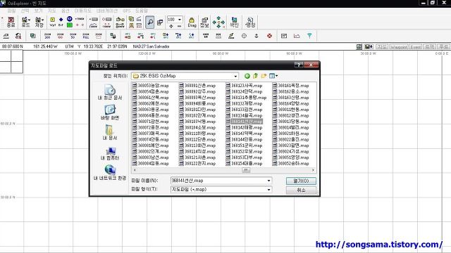The image size is (451, 253).
Task: Expand the file type (*.map) dropdown
Action: [x=268, y=190]
